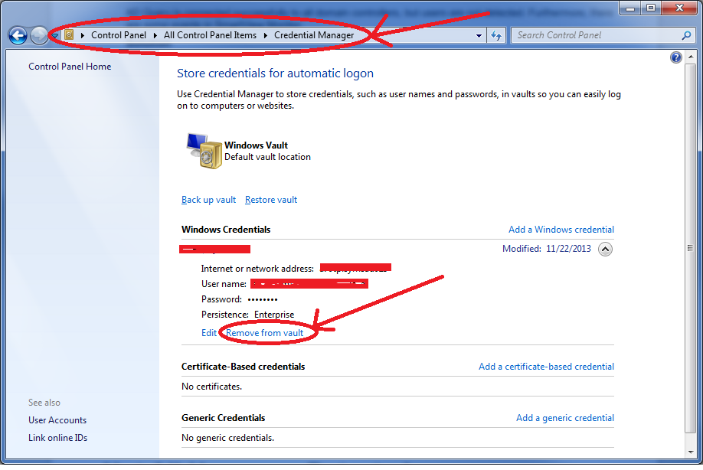
Task: Open Help with the question mark icon
Action: (675, 57)
